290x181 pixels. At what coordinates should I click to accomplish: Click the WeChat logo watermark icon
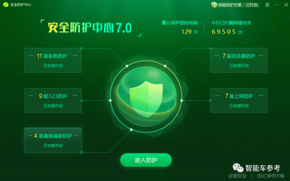pyautogui.click(x=238, y=168)
